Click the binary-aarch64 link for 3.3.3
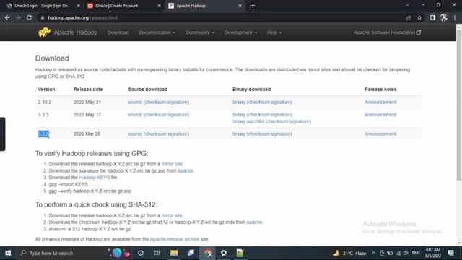 click(248, 121)
